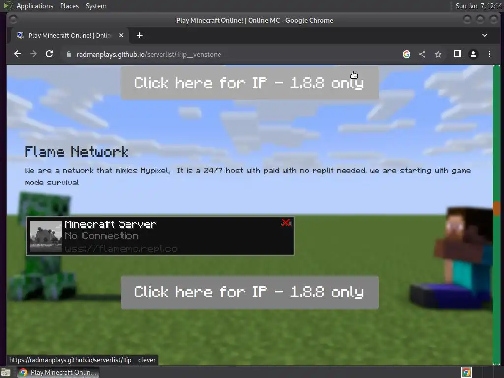Click top 'Click here for IP' button

point(250,83)
